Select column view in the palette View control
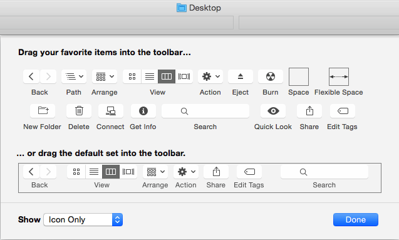 point(167,76)
